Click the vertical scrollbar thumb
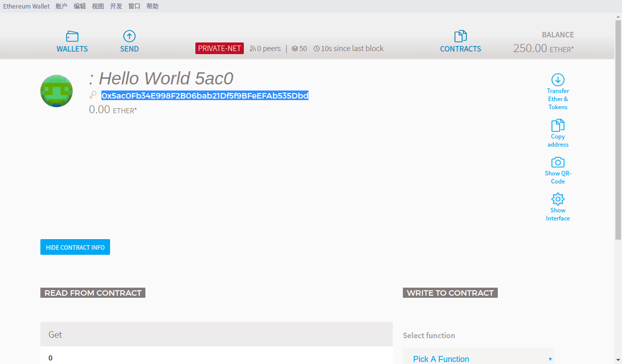The width and height of the screenshot is (622, 364). (x=618, y=129)
